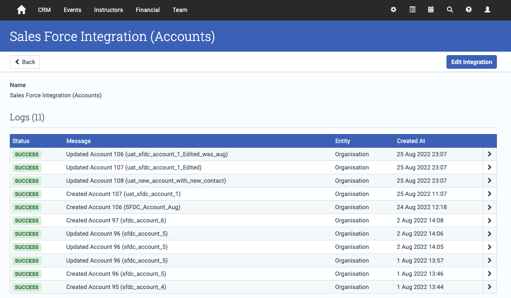511x298 pixels.
Task: Click date '25 Aug 2022 11:07'
Action: coord(422,194)
